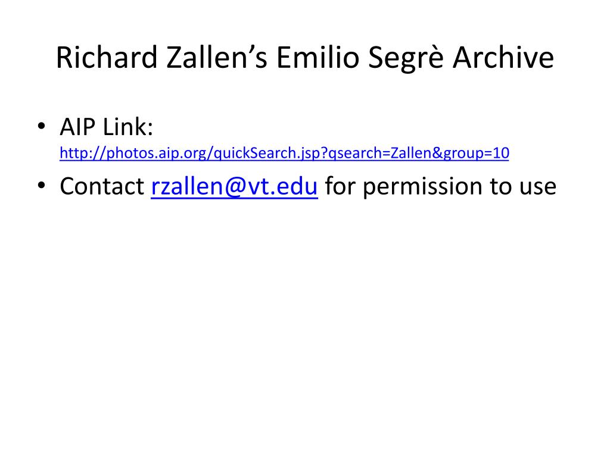Click the word 'Segrè' in the title
Screen dimensions: 610x457
[406, 58]
